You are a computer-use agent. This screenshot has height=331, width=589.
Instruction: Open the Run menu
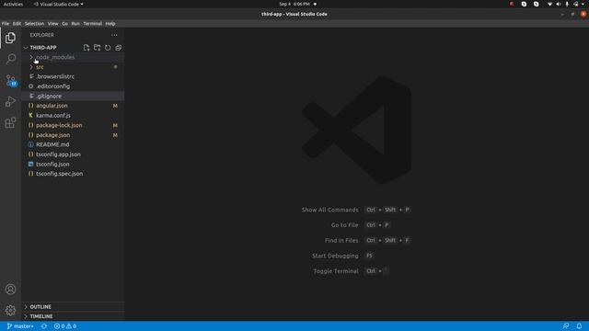[75, 24]
